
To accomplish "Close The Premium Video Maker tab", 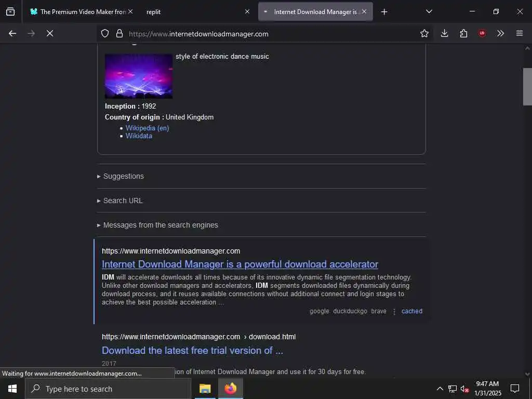I will click(130, 11).
